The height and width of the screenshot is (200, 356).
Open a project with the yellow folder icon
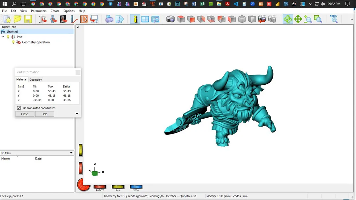point(17,19)
